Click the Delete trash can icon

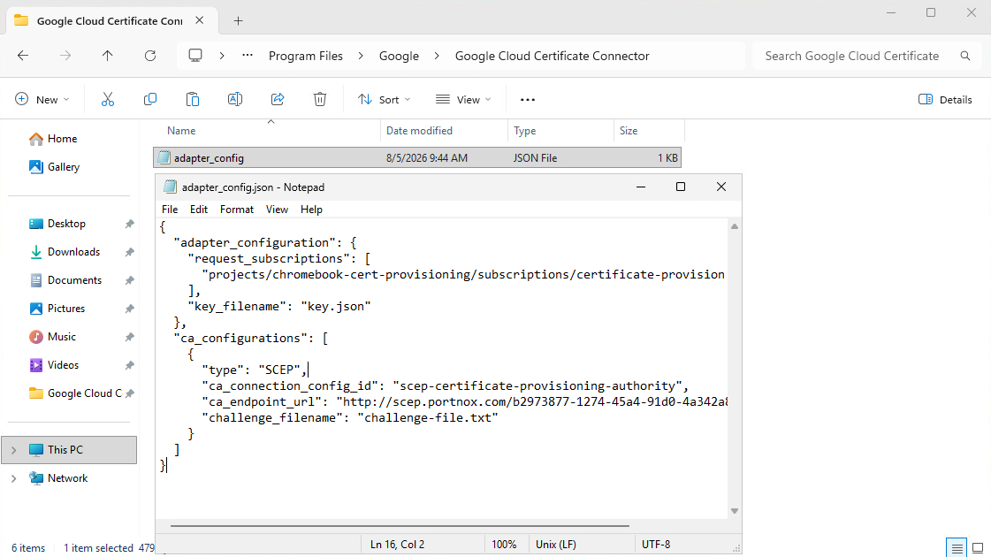[320, 99]
